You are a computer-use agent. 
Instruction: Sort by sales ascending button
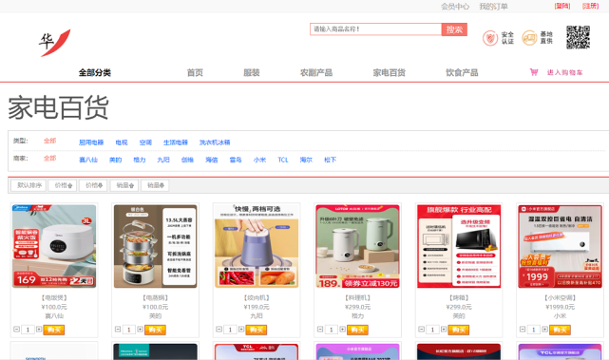pos(124,185)
